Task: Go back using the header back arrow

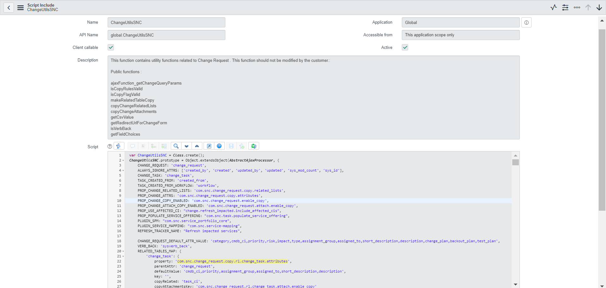Action: [9, 8]
